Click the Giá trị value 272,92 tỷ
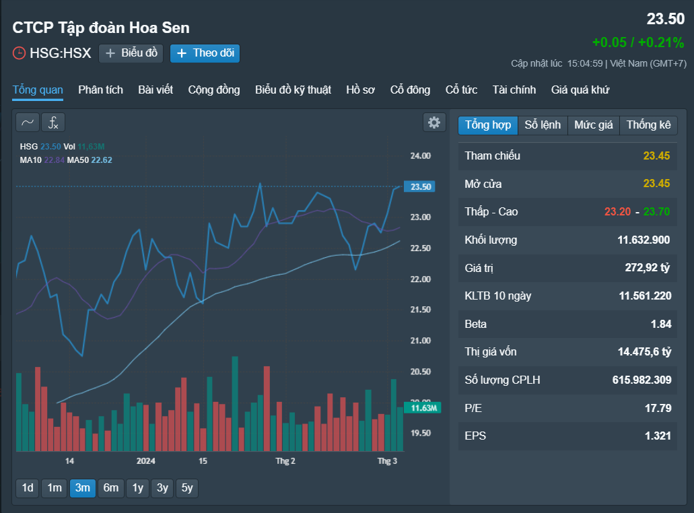 [647, 267]
